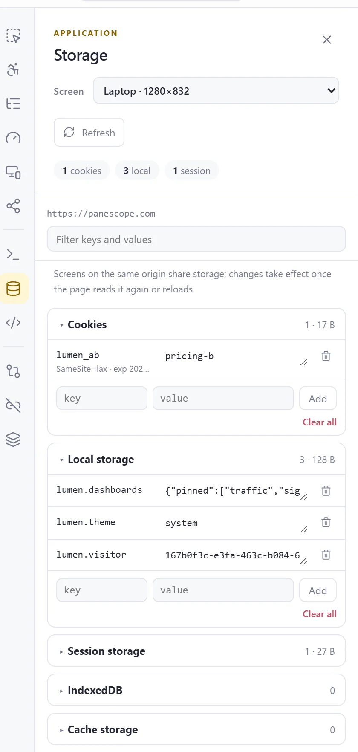Image resolution: width=358 pixels, height=752 pixels.
Task: Click the resize handle of pricing-b value
Action: click(x=304, y=362)
